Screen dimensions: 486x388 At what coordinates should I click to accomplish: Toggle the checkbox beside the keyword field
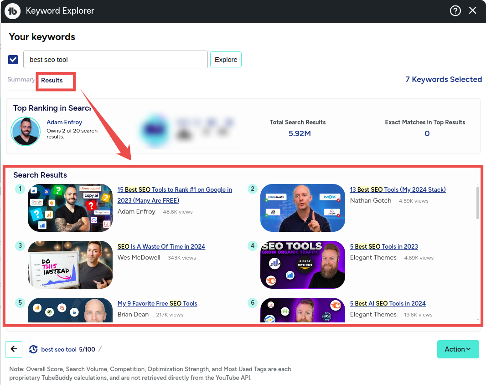pos(13,60)
